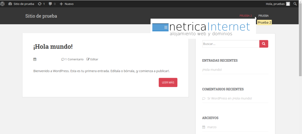Select PRUEBA 2 in the navigation menu
302x134 pixels.
(246, 16)
